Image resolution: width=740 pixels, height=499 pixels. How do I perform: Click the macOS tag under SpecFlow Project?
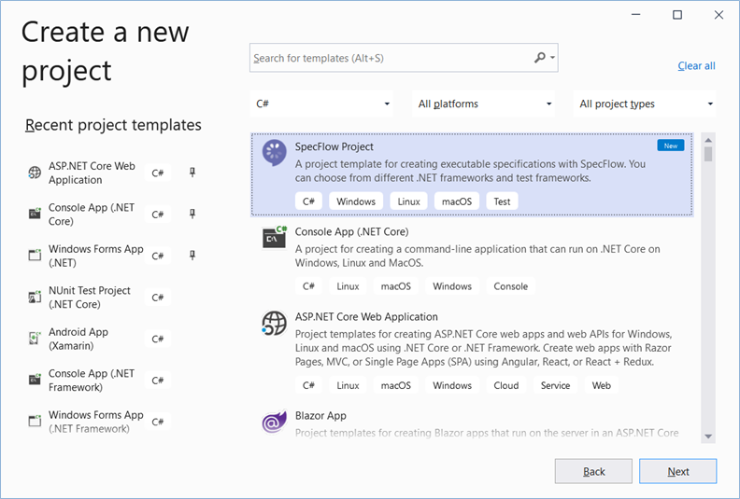[456, 201]
